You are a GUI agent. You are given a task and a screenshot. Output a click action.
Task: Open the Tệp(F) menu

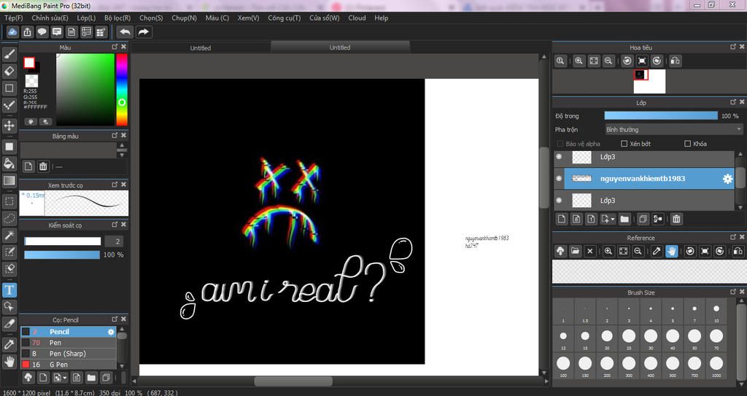(13, 18)
